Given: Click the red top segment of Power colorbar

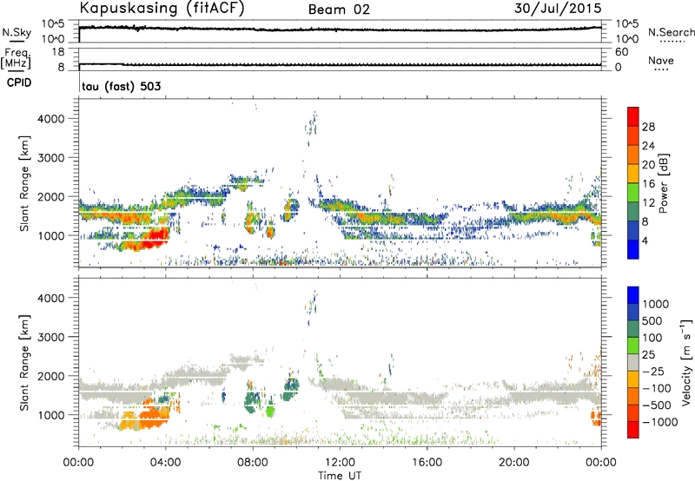Looking at the screenshot, I should click(x=633, y=117).
